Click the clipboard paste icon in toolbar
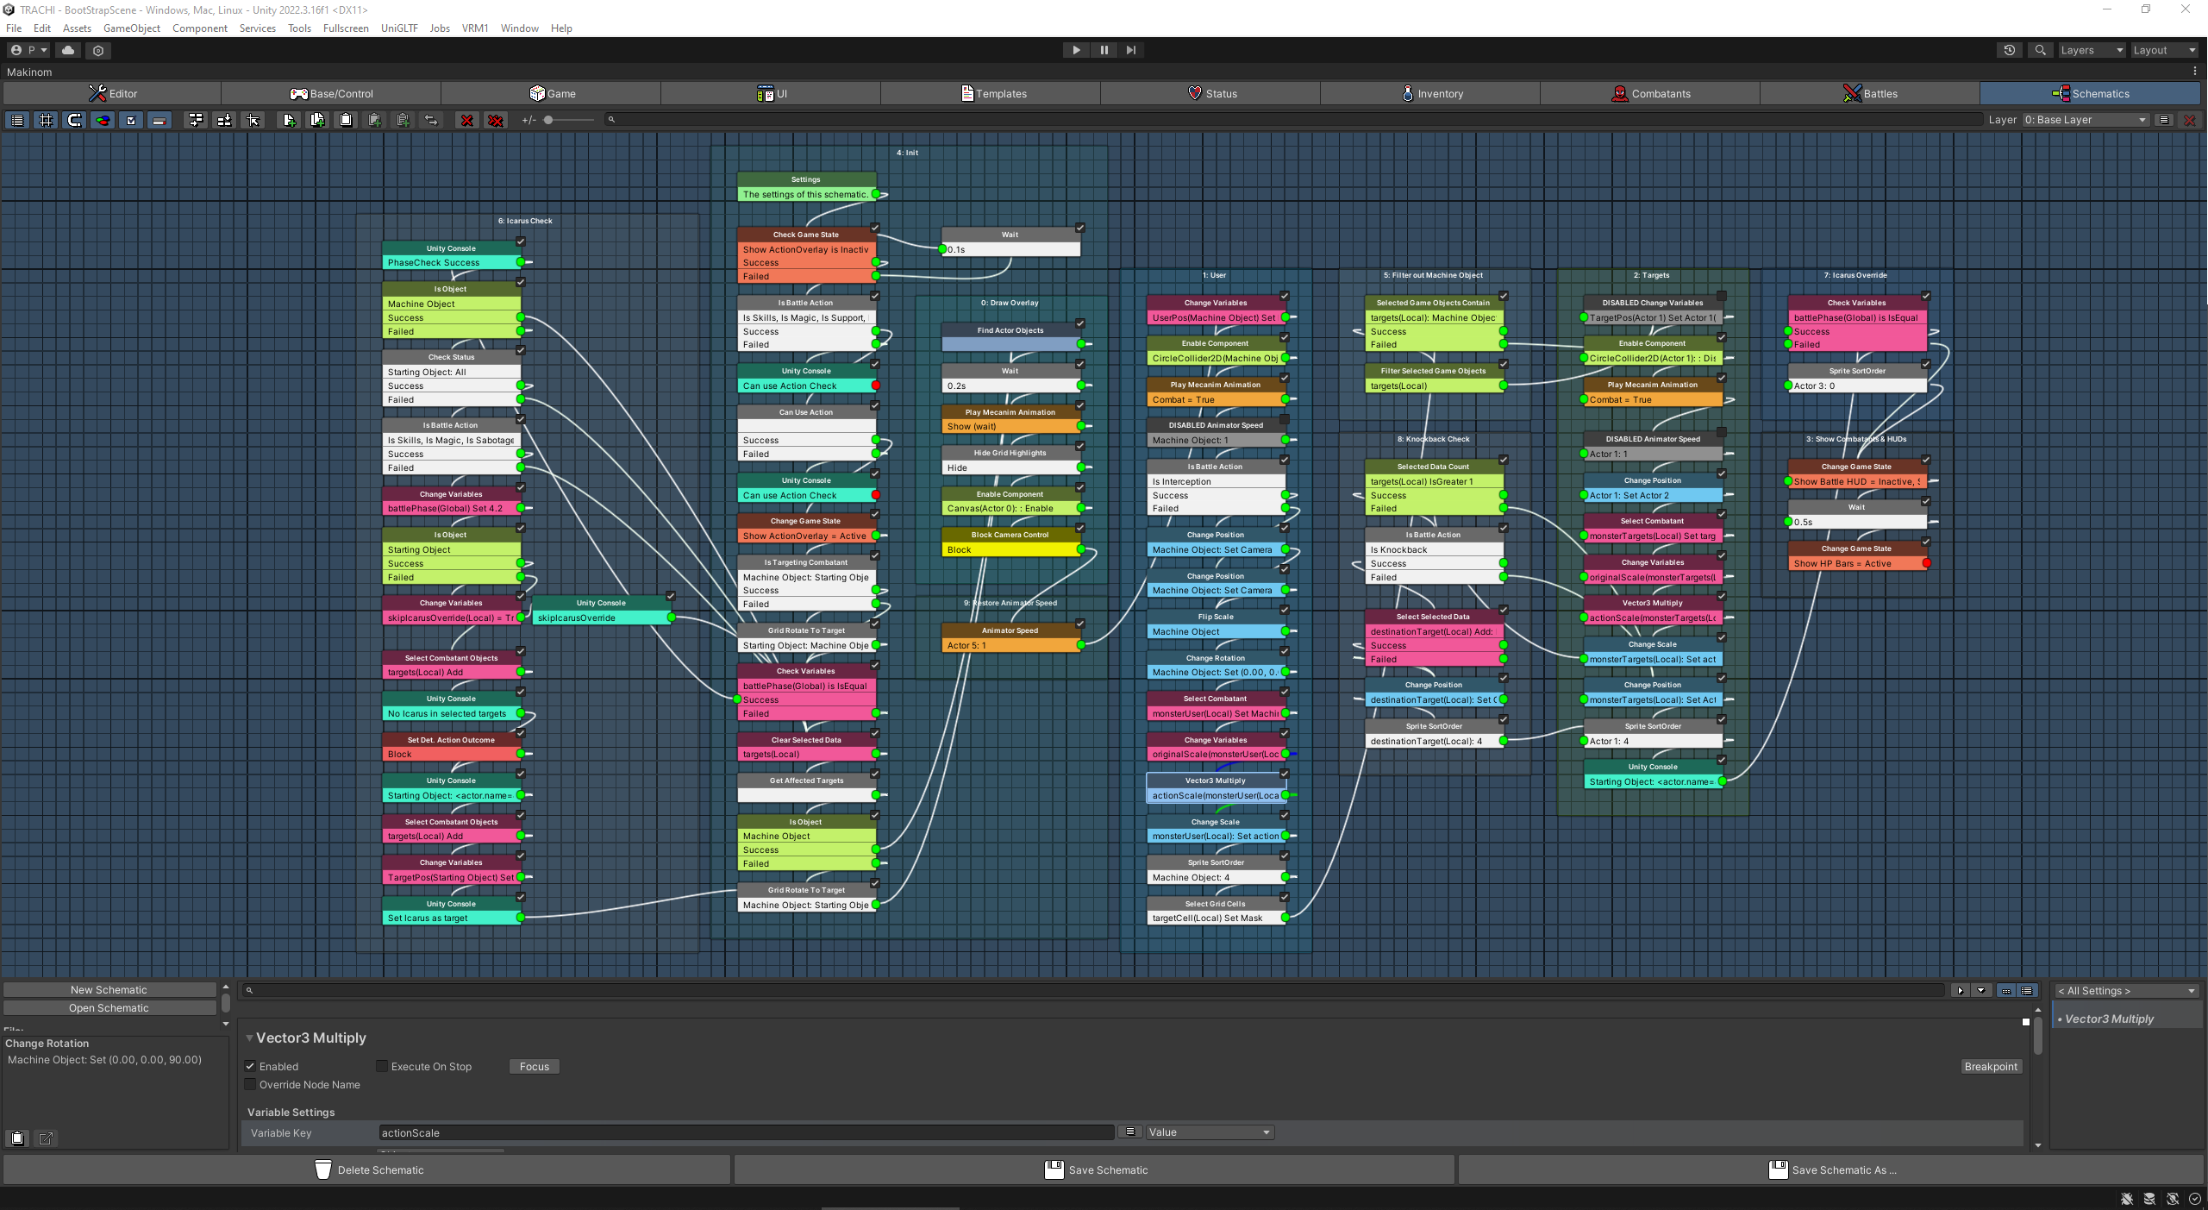The height and width of the screenshot is (1210, 2208). point(346,120)
